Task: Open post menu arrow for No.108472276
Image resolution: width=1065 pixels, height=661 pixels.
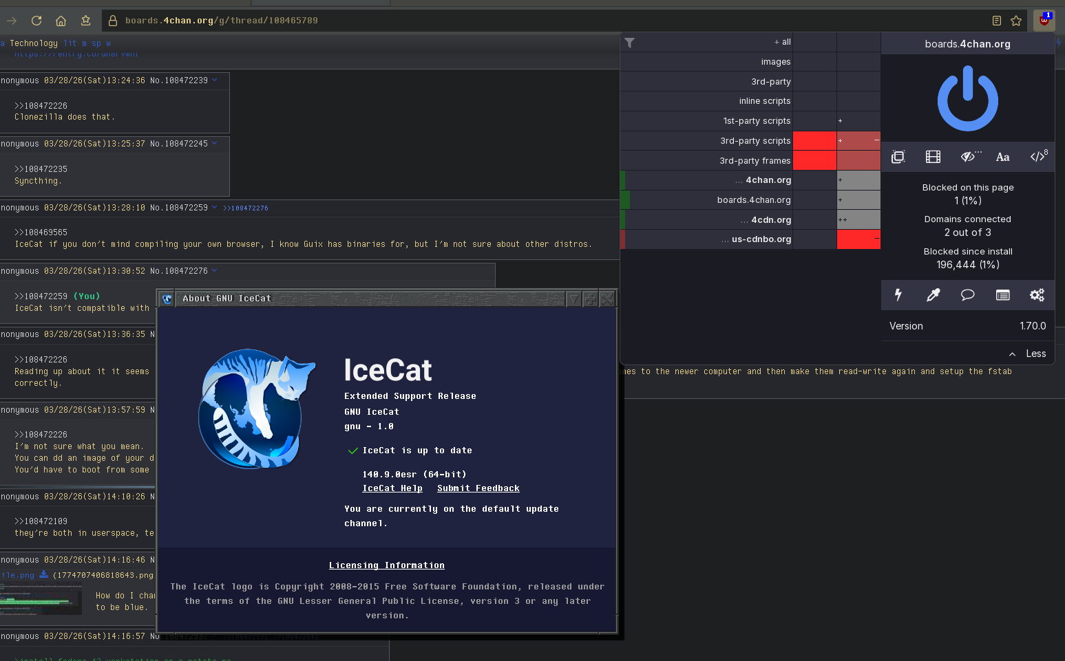Action: pyautogui.click(x=214, y=270)
